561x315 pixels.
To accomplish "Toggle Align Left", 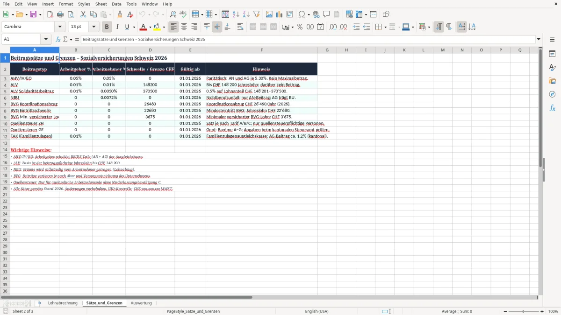I will 173,27.
